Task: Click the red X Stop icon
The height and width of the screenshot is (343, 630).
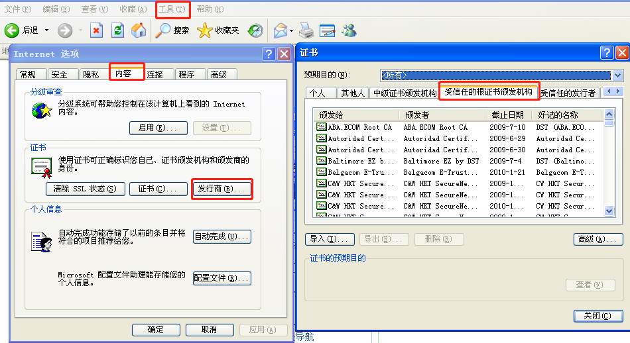Action: tap(96, 30)
